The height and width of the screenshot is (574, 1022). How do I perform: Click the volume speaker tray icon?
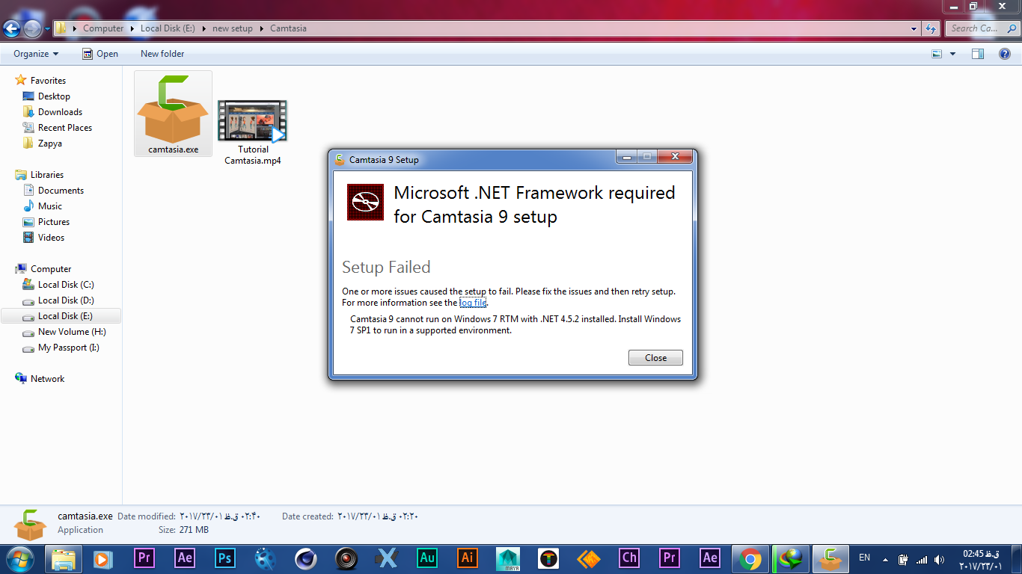pos(939,559)
